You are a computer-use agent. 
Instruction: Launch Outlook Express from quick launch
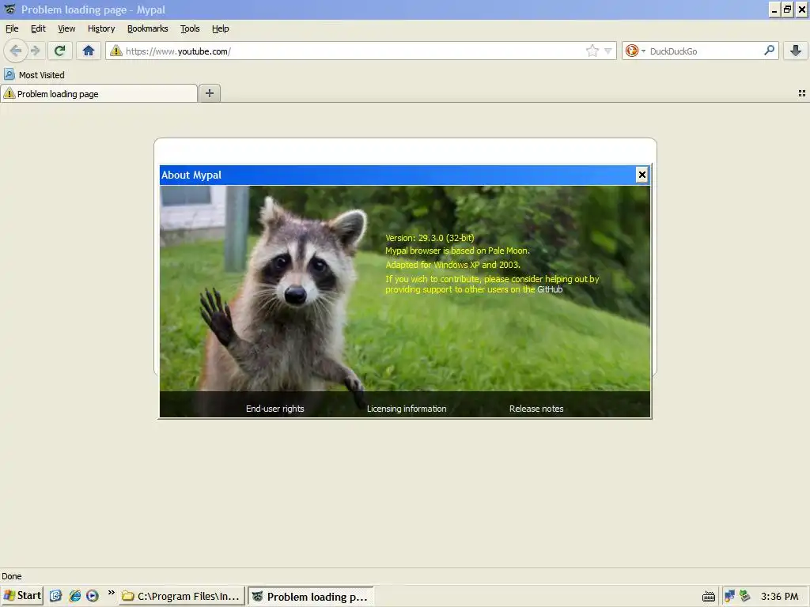[56, 596]
